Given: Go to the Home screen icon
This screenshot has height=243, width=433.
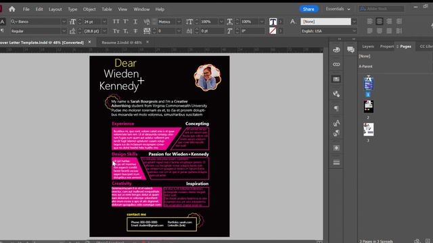Looking at the screenshot, I should coord(12,9).
